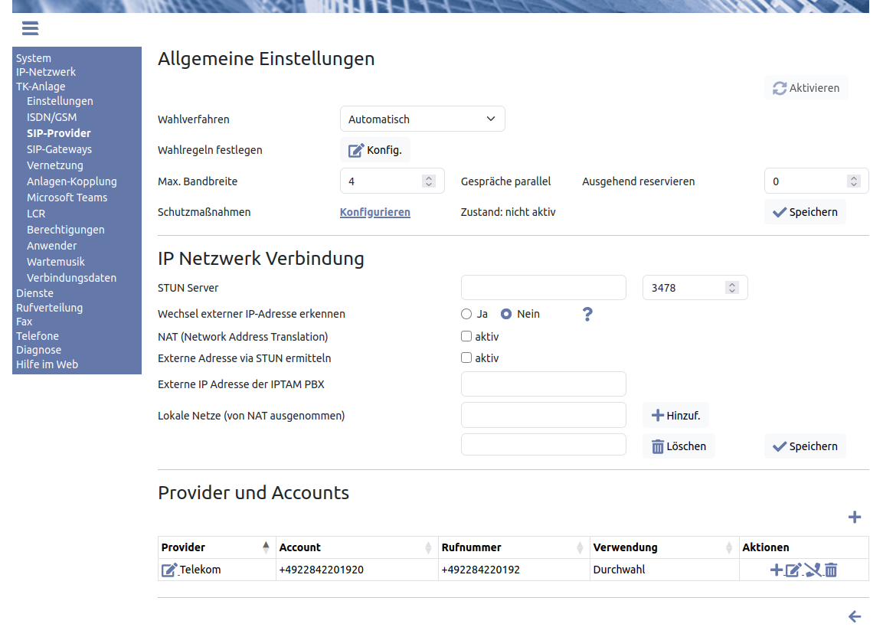This screenshot has width=883, height=627.
Task: Click the crossed-out phone icon in the Telekom row
Action: [813, 570]
